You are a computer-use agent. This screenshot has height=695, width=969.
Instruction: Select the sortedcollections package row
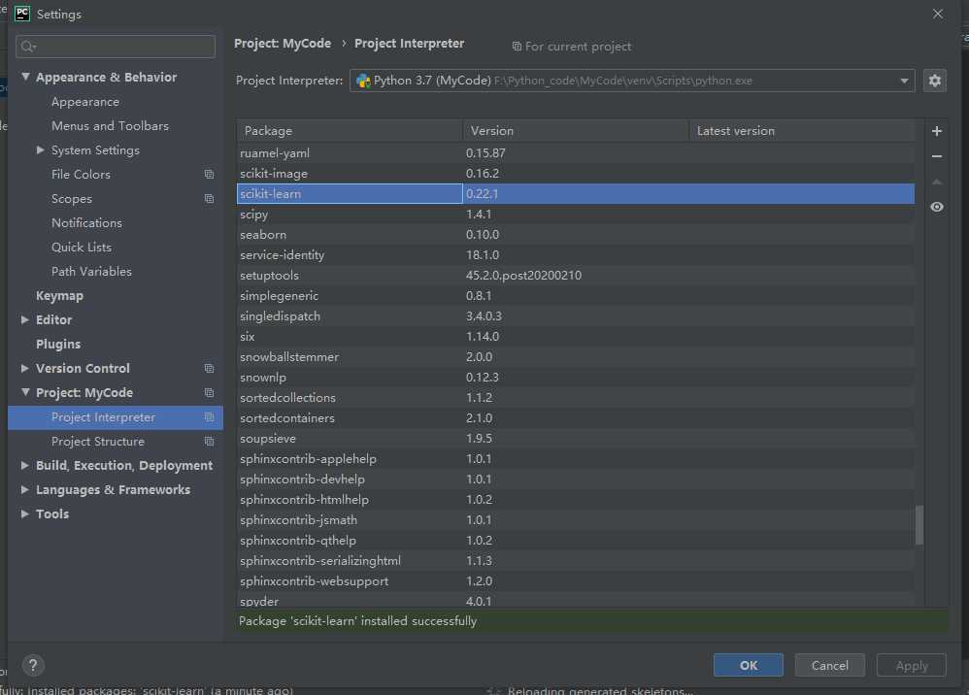(x=576, y=398)
